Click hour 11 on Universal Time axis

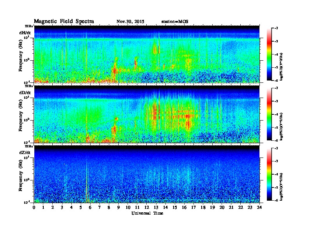click(137, 207)
